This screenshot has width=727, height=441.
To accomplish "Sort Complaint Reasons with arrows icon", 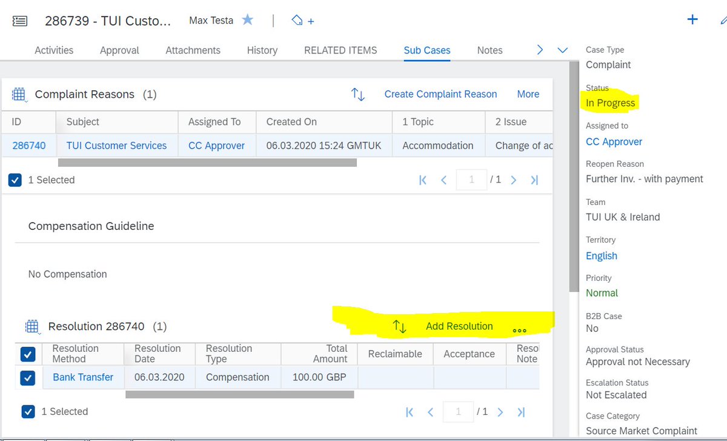I will coord(358,95).
